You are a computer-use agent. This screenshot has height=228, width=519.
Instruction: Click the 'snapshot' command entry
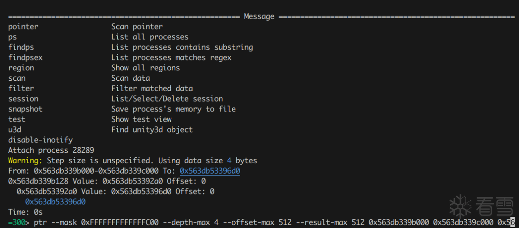click(x=25, y=109)
